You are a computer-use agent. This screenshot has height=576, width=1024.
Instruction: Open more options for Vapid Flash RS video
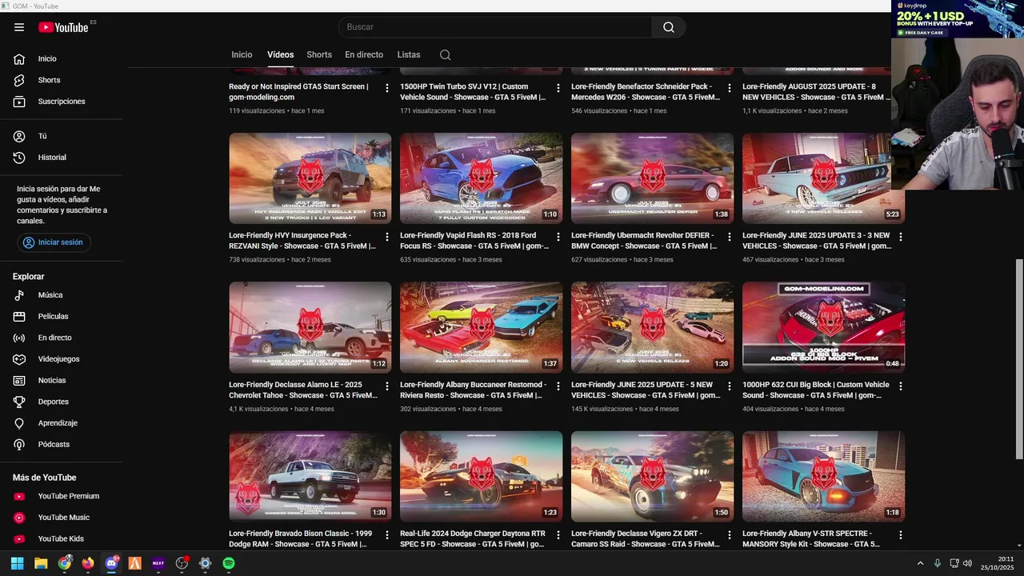pyautogui.click(x=558, y=237)
